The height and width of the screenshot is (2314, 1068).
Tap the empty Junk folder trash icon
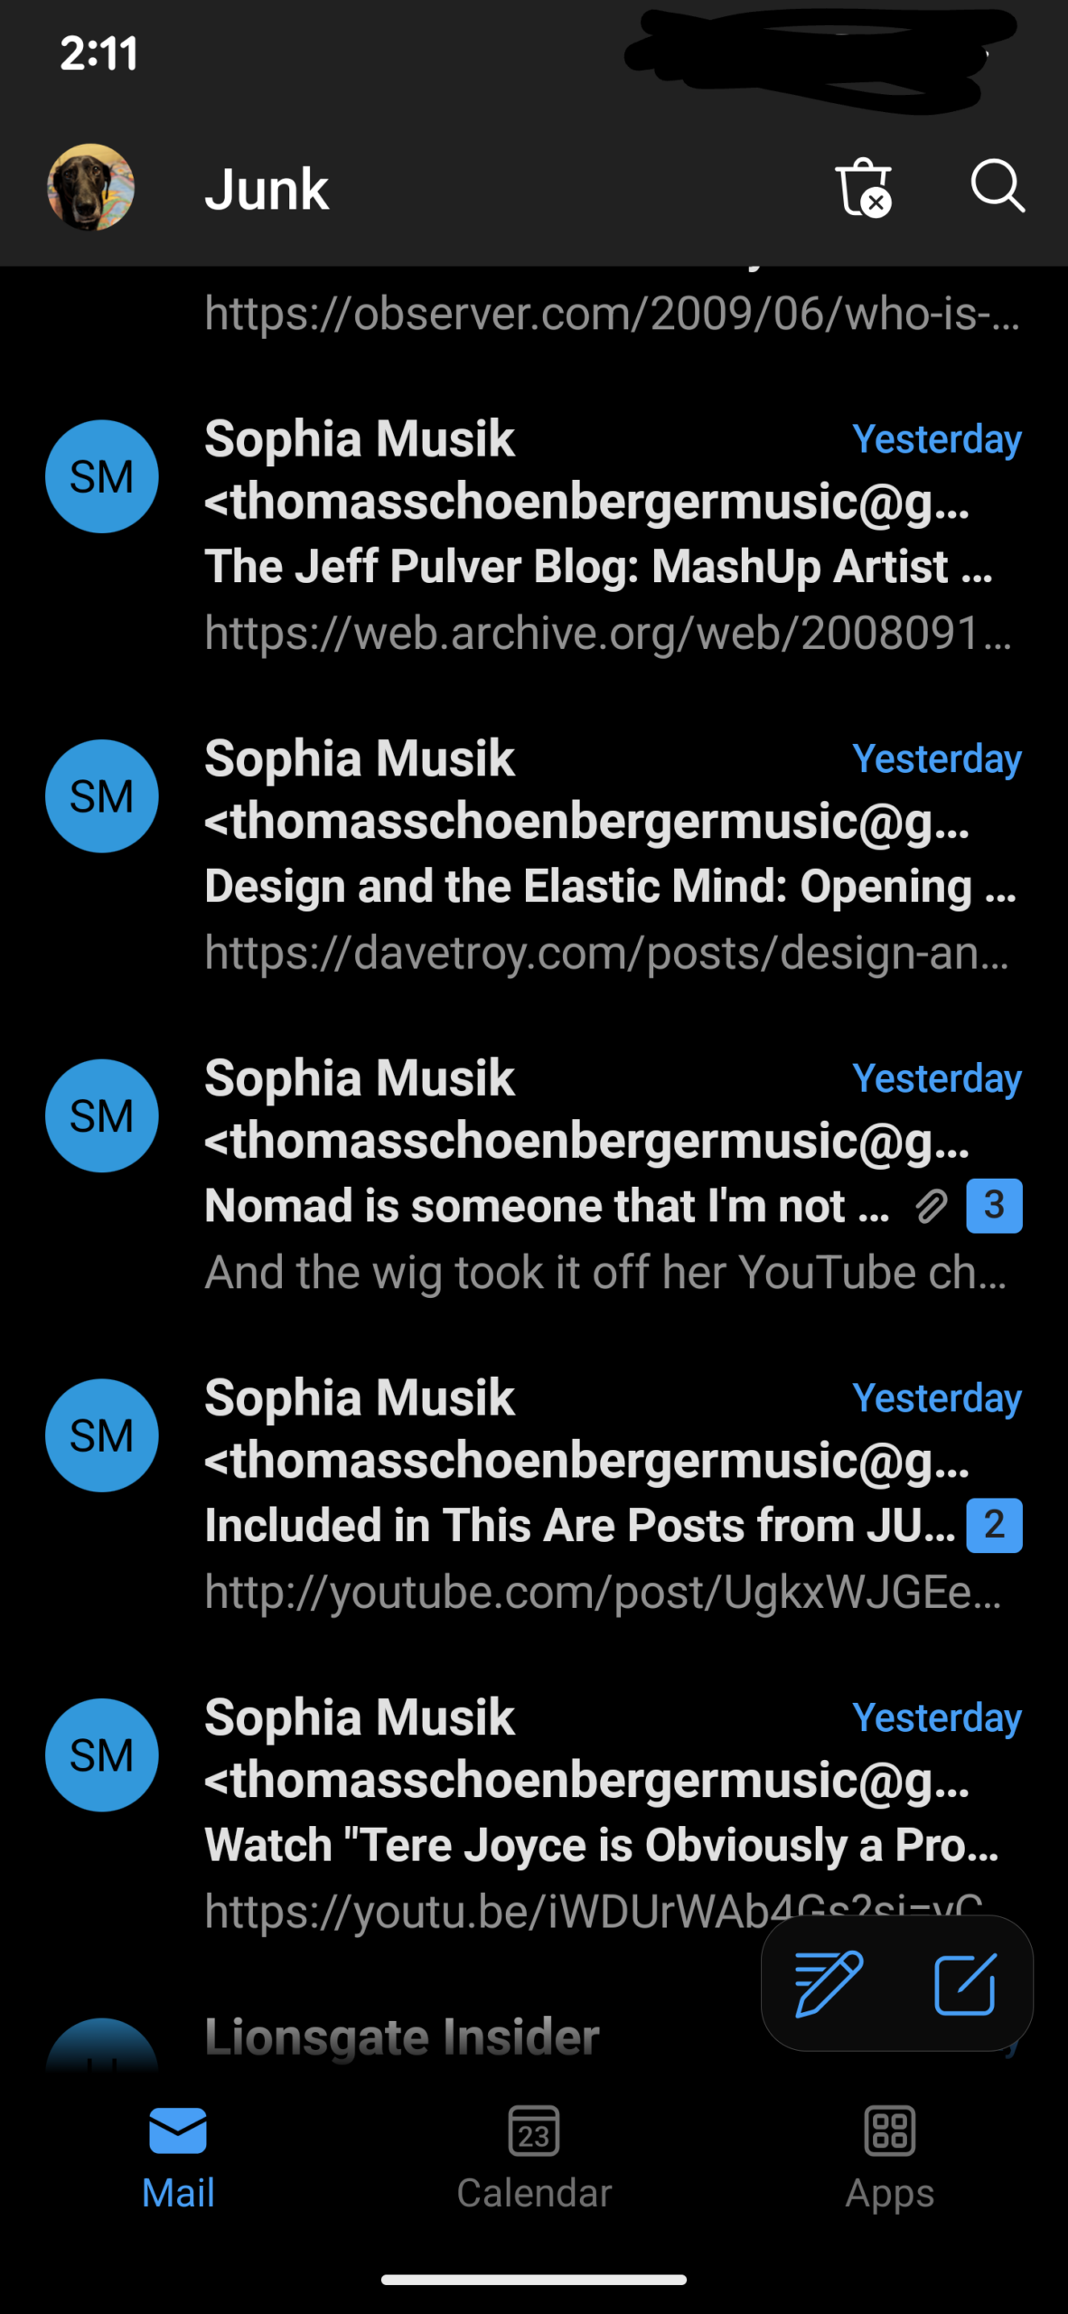click(x=863, y=187)
